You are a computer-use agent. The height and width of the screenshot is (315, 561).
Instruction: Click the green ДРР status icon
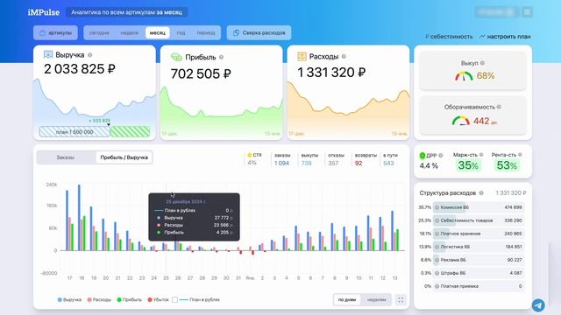pyautogui.click(x=423, y=156)
